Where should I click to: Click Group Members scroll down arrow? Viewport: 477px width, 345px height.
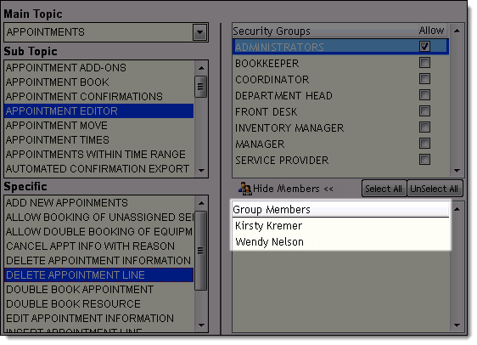click(457, 325)
